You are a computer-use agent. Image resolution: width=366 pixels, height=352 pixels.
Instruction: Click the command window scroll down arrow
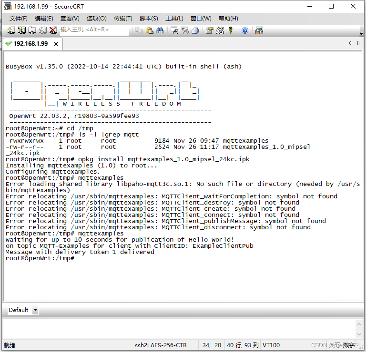pos(359,334)
